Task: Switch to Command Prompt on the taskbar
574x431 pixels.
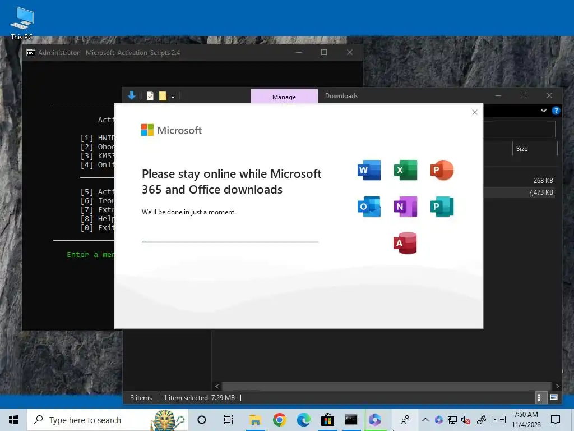Action: coord(351,420)
